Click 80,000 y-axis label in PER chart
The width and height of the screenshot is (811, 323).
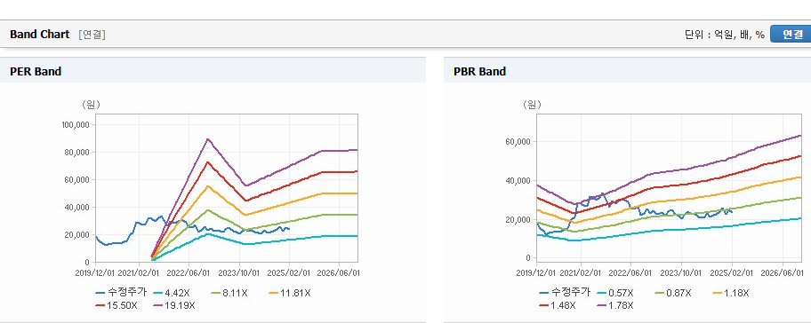77,153
